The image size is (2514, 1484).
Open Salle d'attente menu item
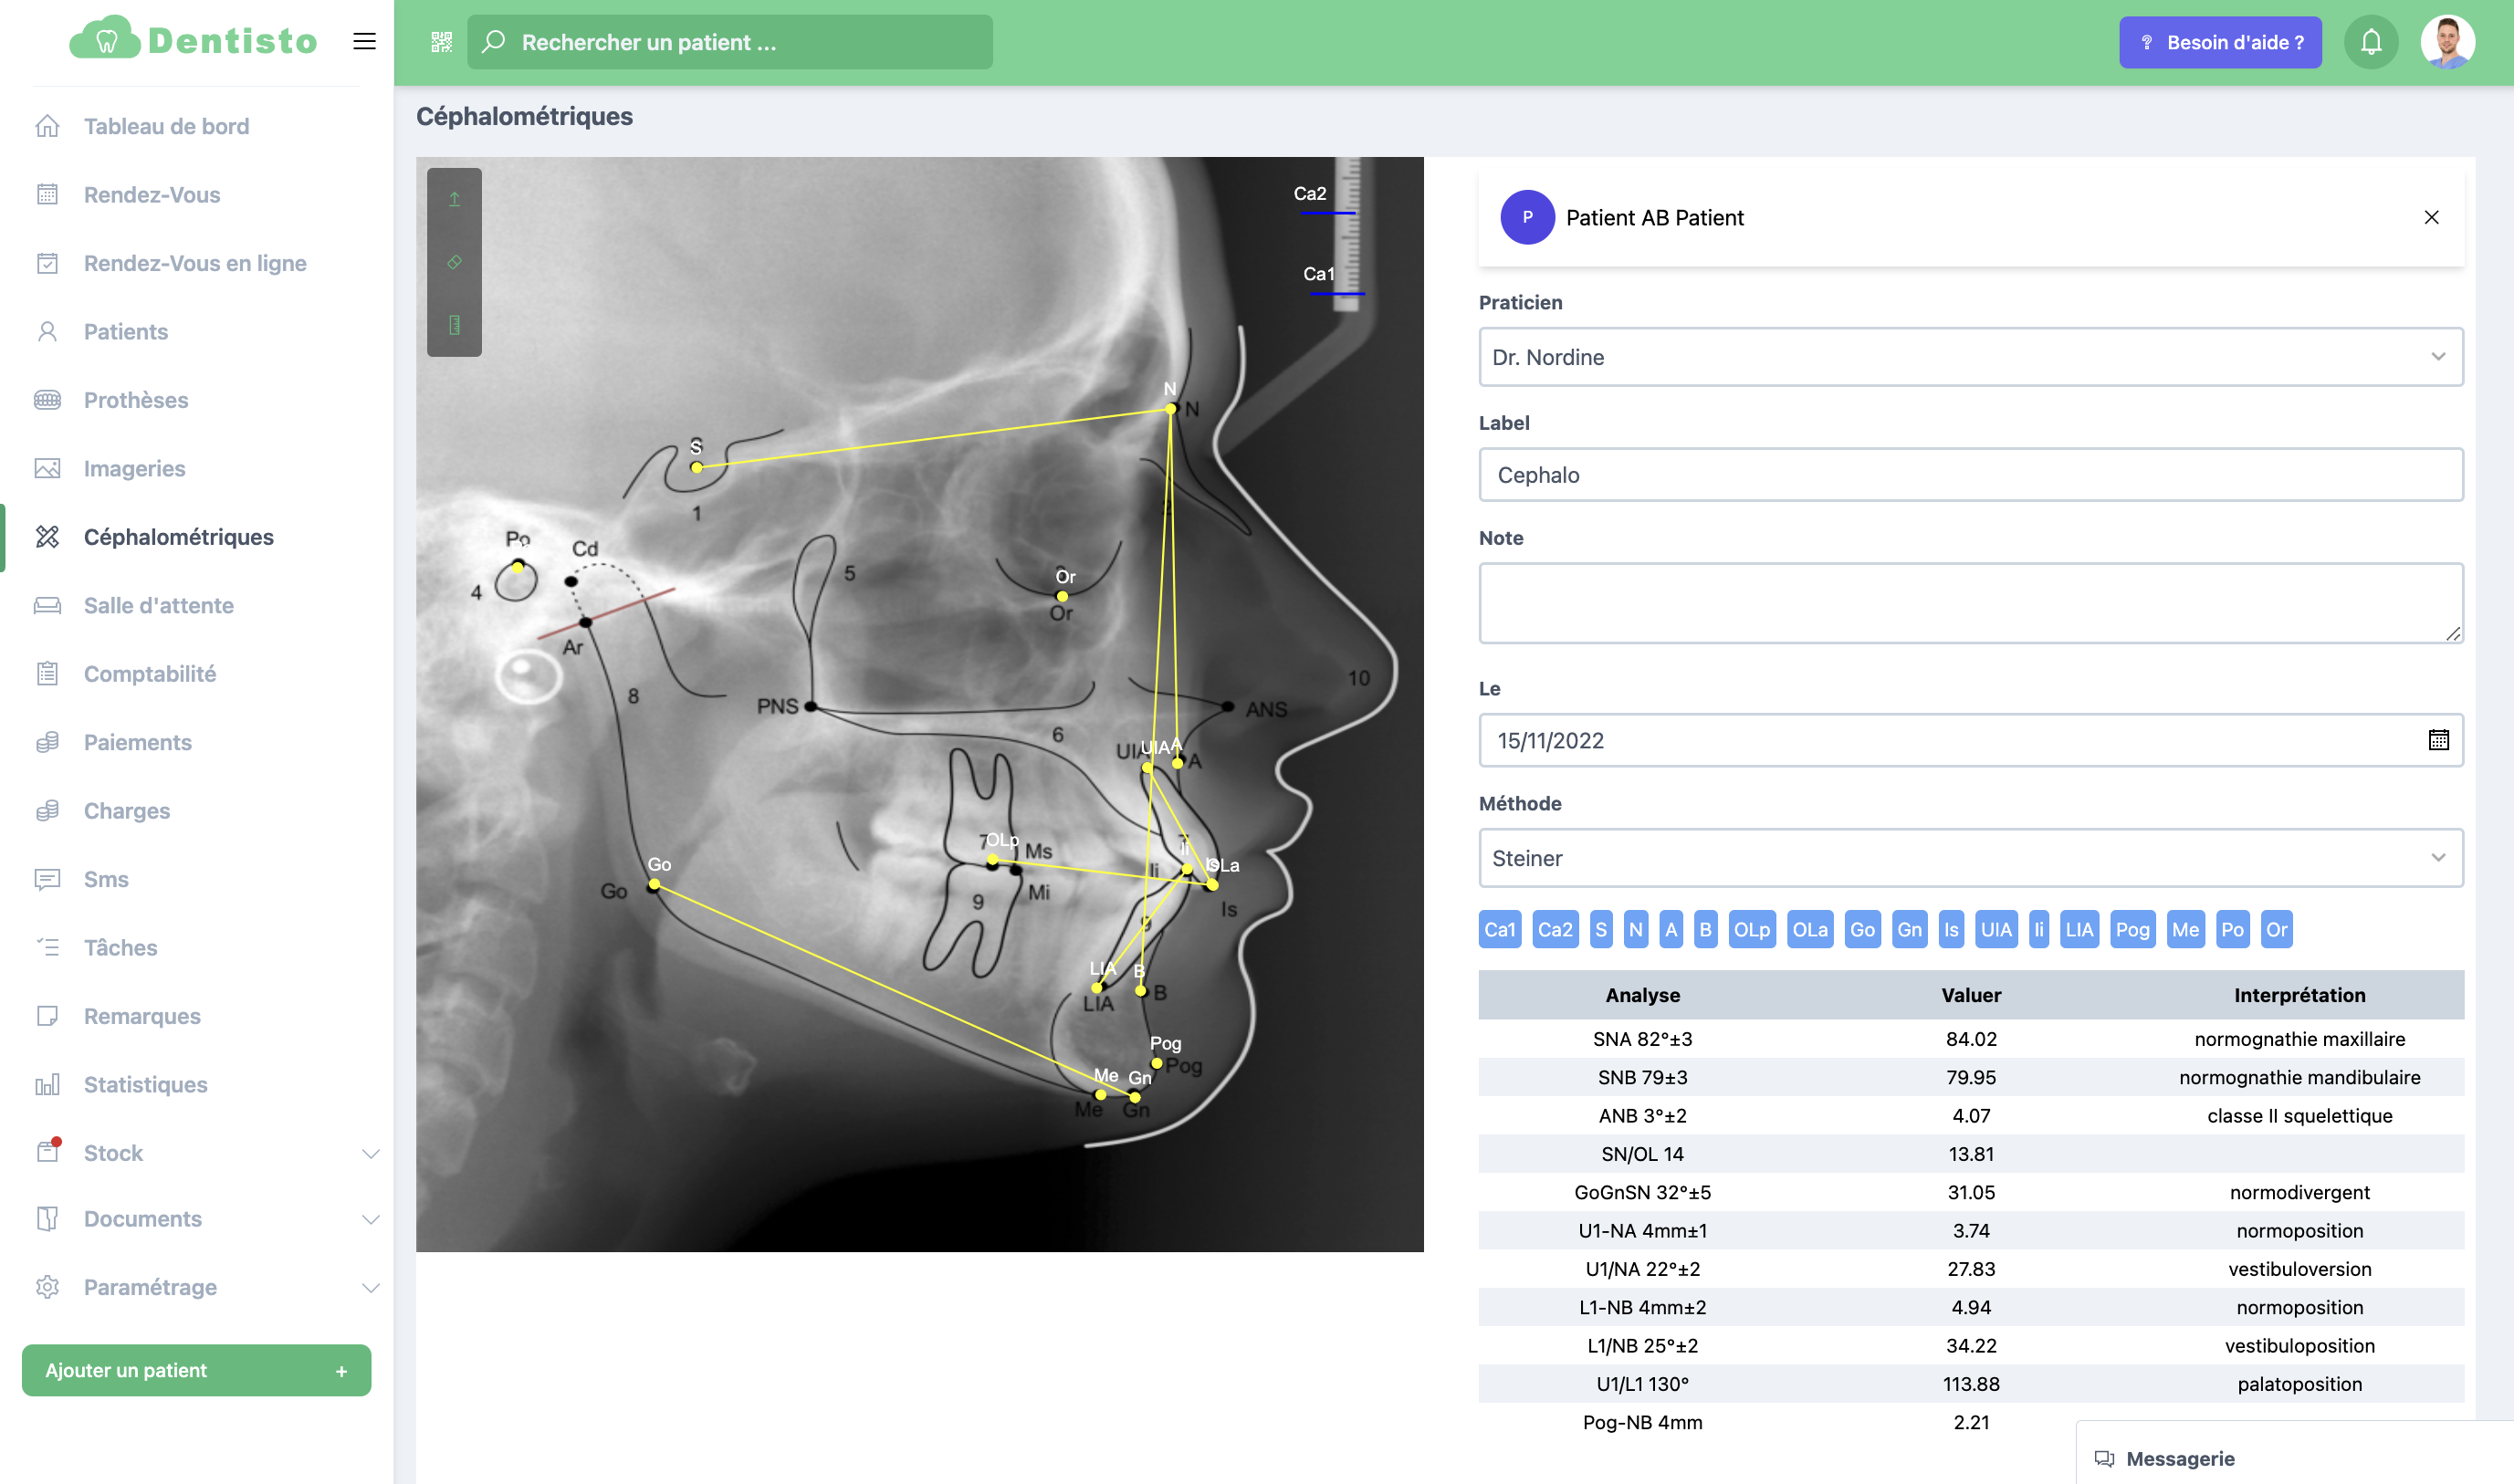[x=158, y=605]
